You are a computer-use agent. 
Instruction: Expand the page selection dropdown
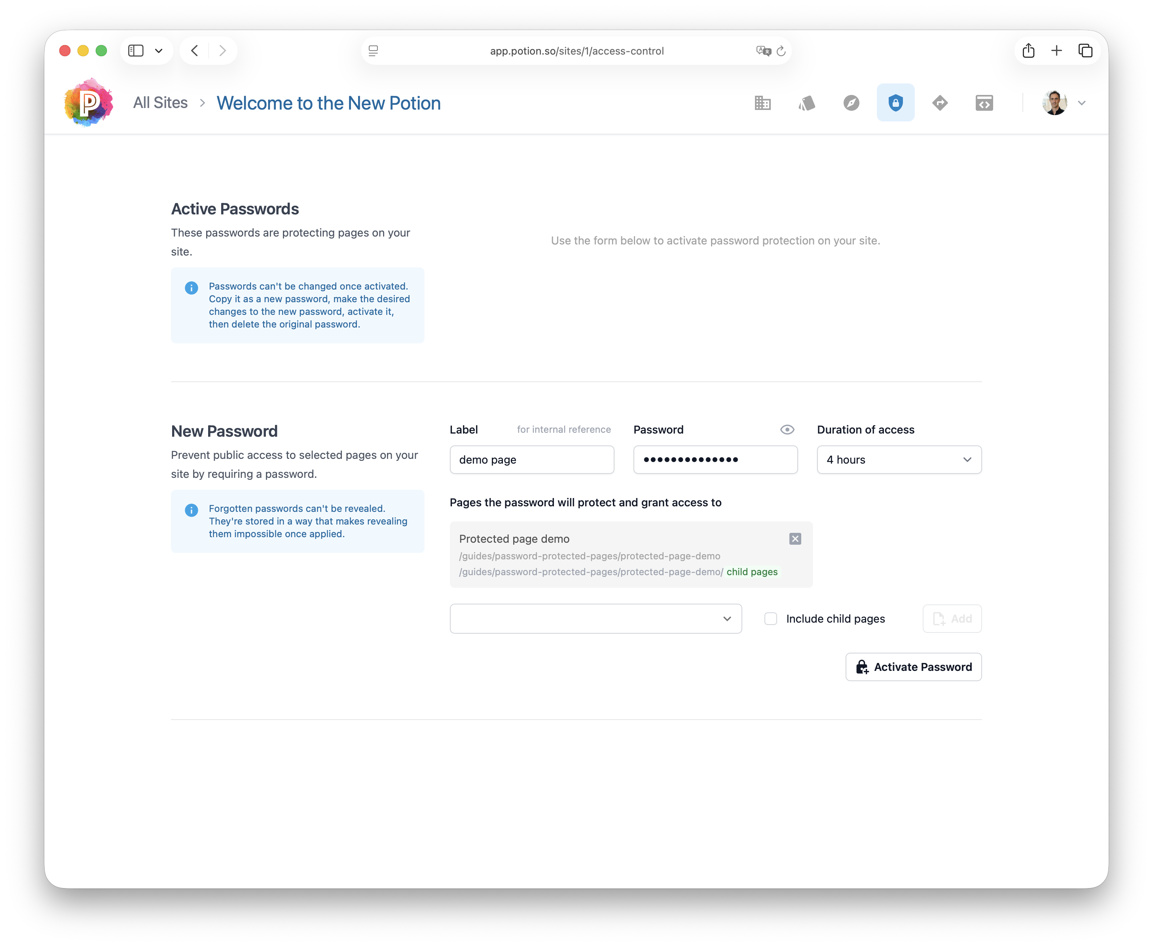[595, 619]
